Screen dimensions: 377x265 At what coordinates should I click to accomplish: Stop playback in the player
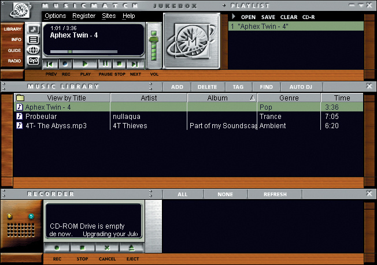(x=119, y=64)
